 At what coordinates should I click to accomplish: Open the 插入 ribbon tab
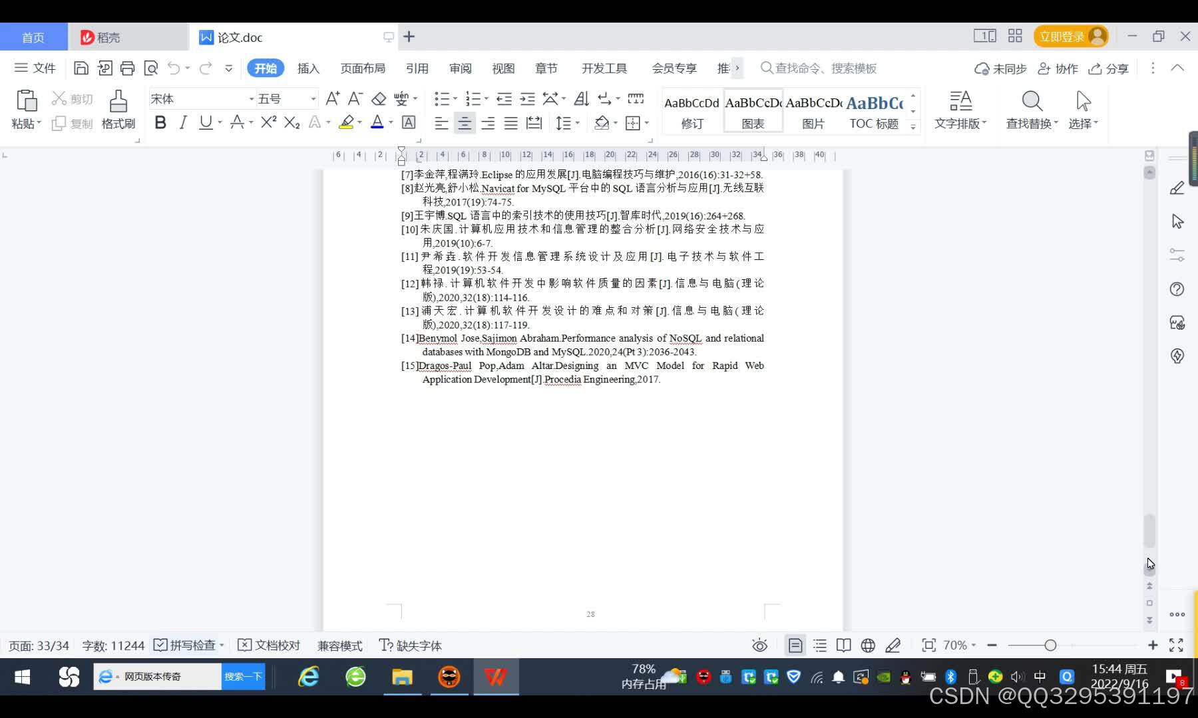[x=308, y=68]
